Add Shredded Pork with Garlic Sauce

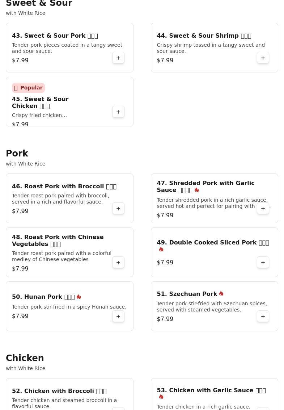click(x=263, y=209)
